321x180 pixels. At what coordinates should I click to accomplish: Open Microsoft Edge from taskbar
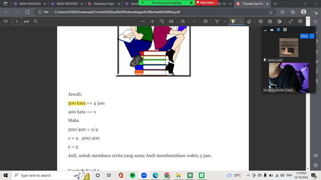click(x=155, y=175)
